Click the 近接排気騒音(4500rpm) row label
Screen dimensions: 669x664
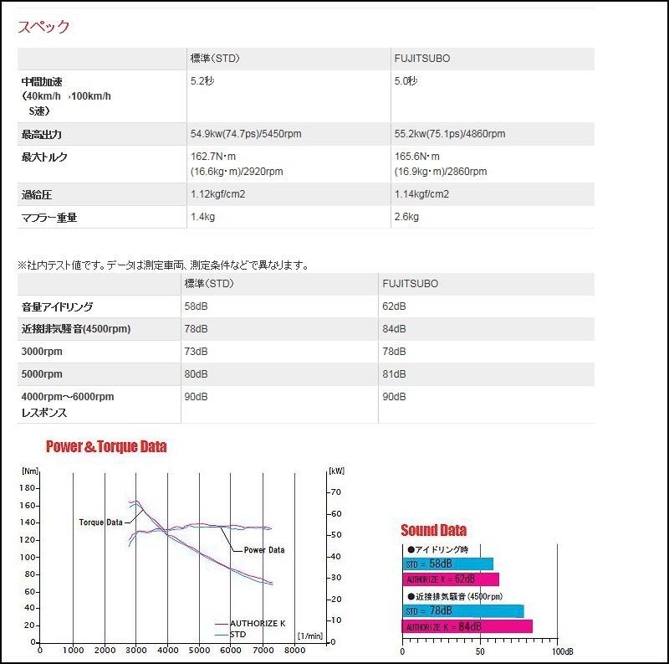point(76,328)
